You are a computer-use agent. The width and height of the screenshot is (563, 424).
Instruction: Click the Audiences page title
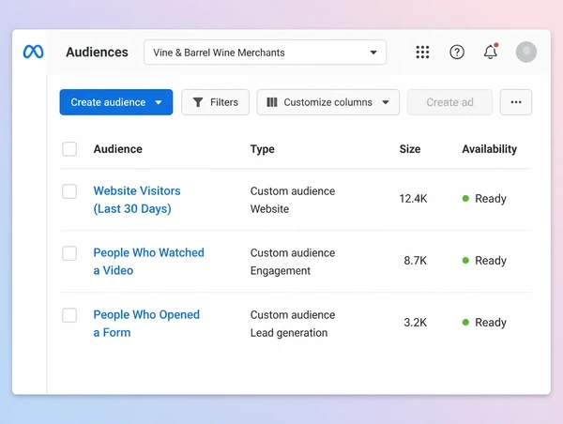[x=97, y=52]
